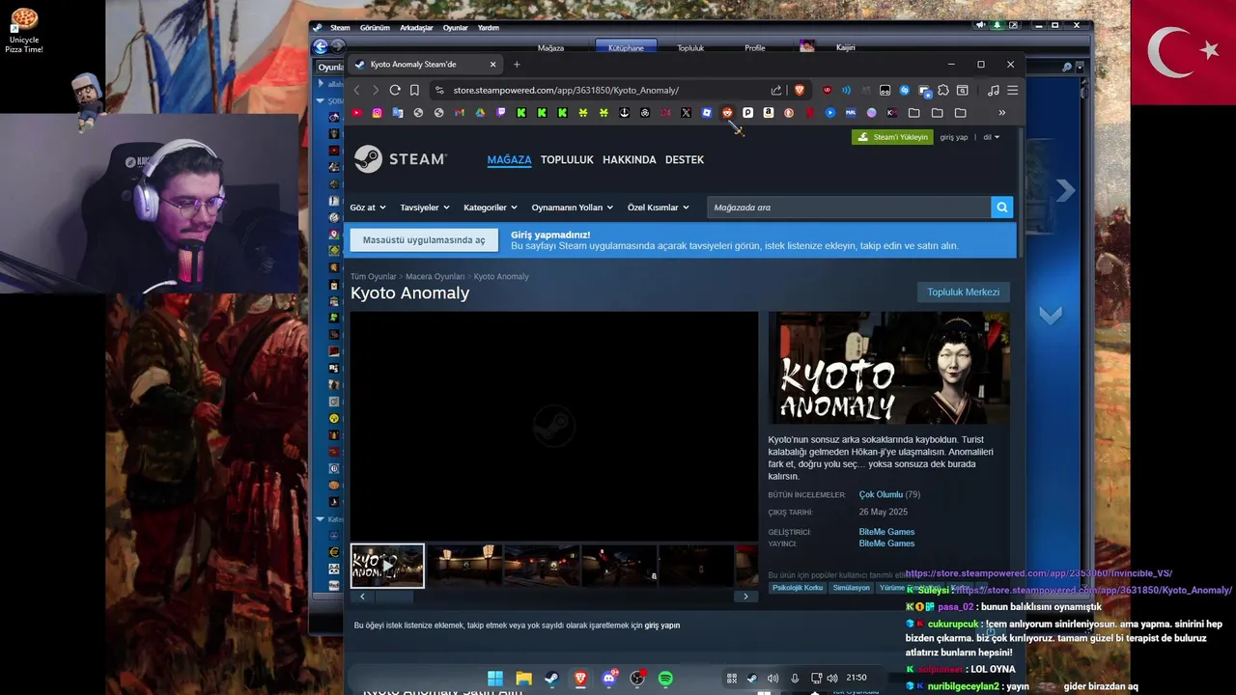The height and width of the screenshot is (695, 1236).
Task: Click down chevron in Steam client window
Action: [1051, 315]
